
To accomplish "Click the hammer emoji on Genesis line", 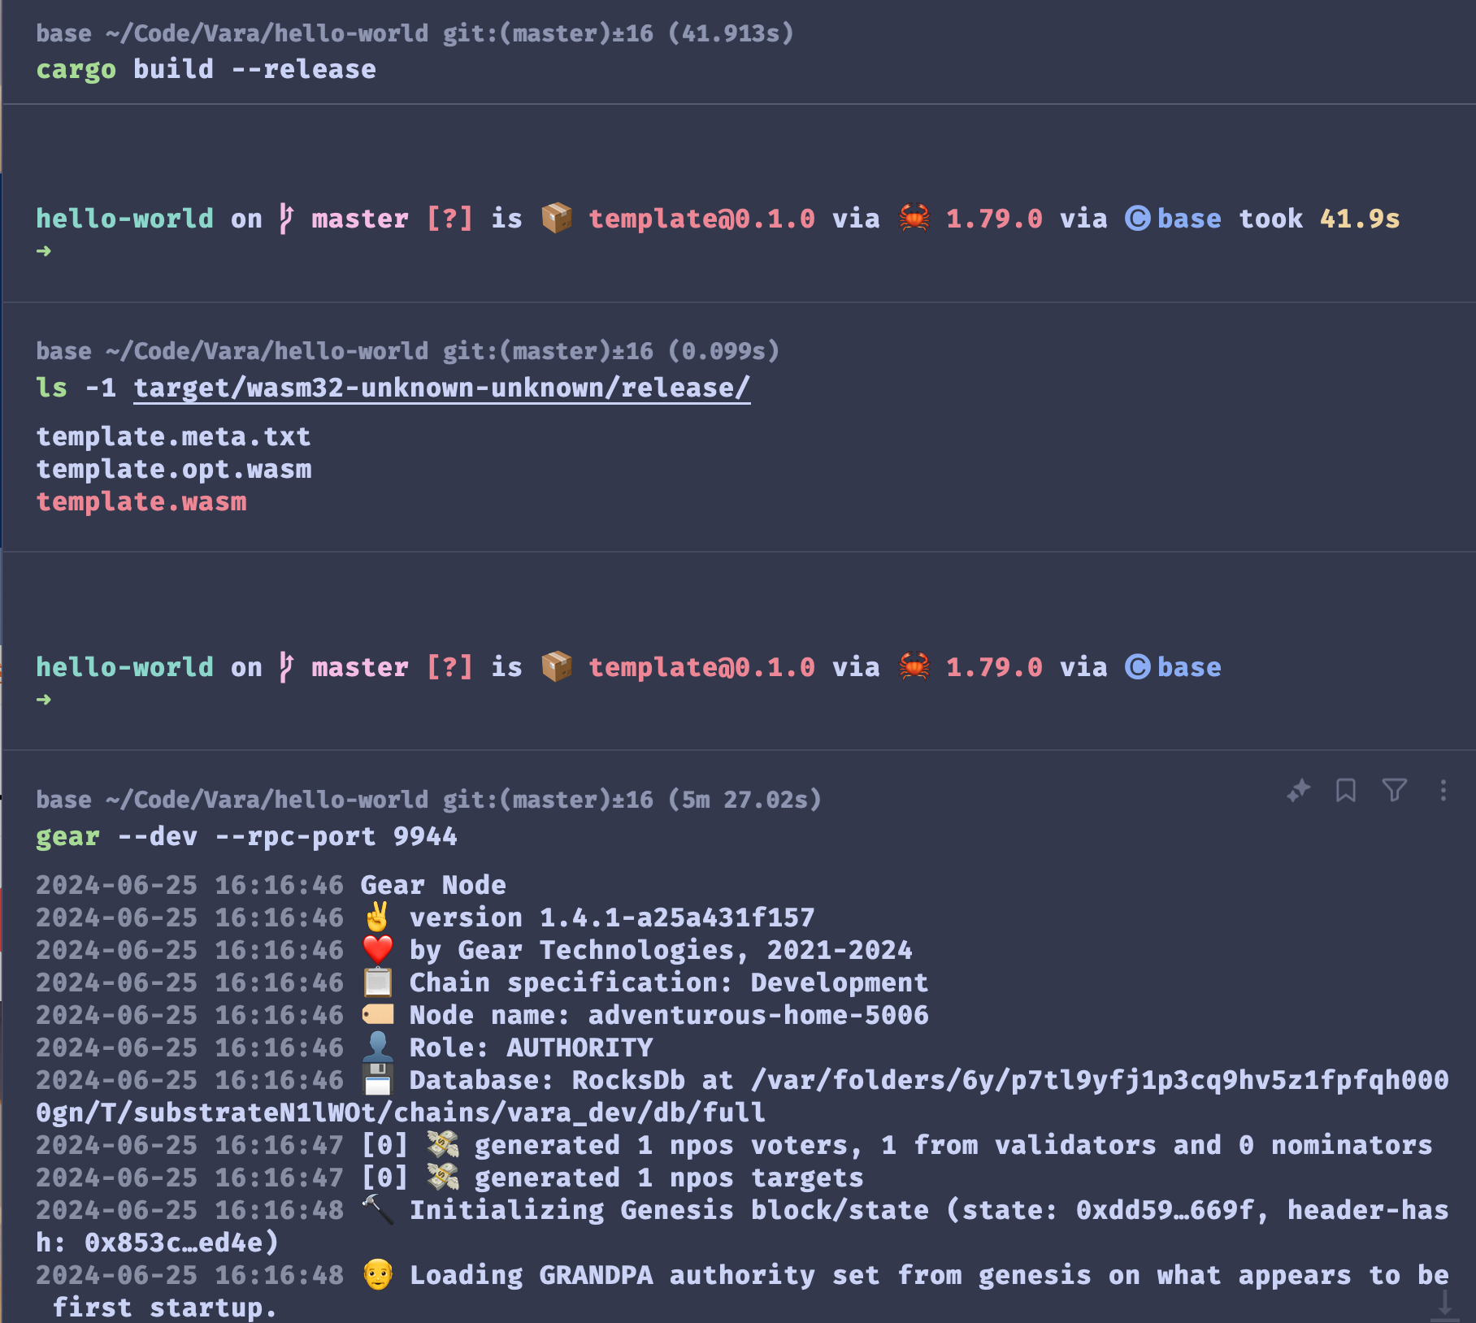I will (x=377, y=1209).
